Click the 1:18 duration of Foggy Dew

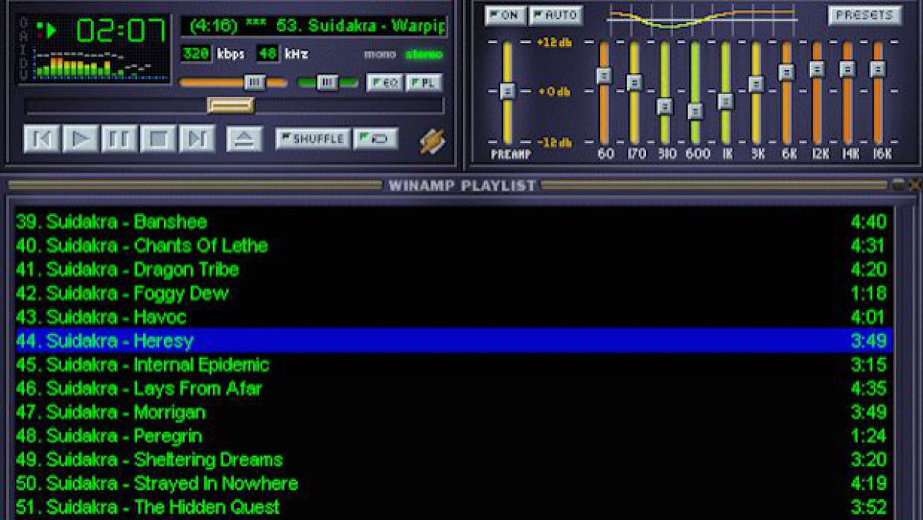coord(868,293)
